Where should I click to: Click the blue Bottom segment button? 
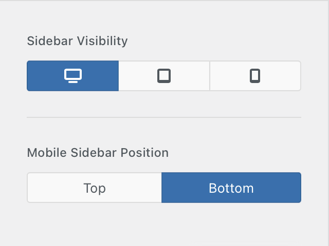point(231,188)
